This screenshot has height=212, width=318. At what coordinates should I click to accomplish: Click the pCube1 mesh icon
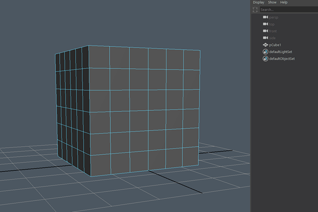point(266,45)
